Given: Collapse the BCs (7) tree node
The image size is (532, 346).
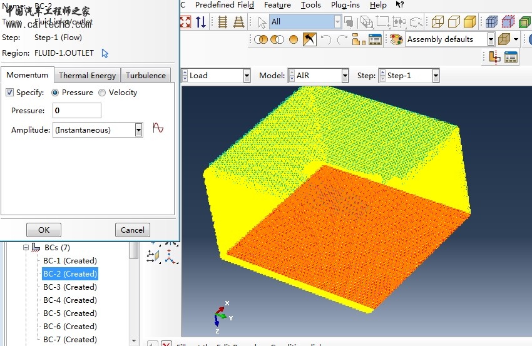Looking at the screenshot, I should point(26,248).
